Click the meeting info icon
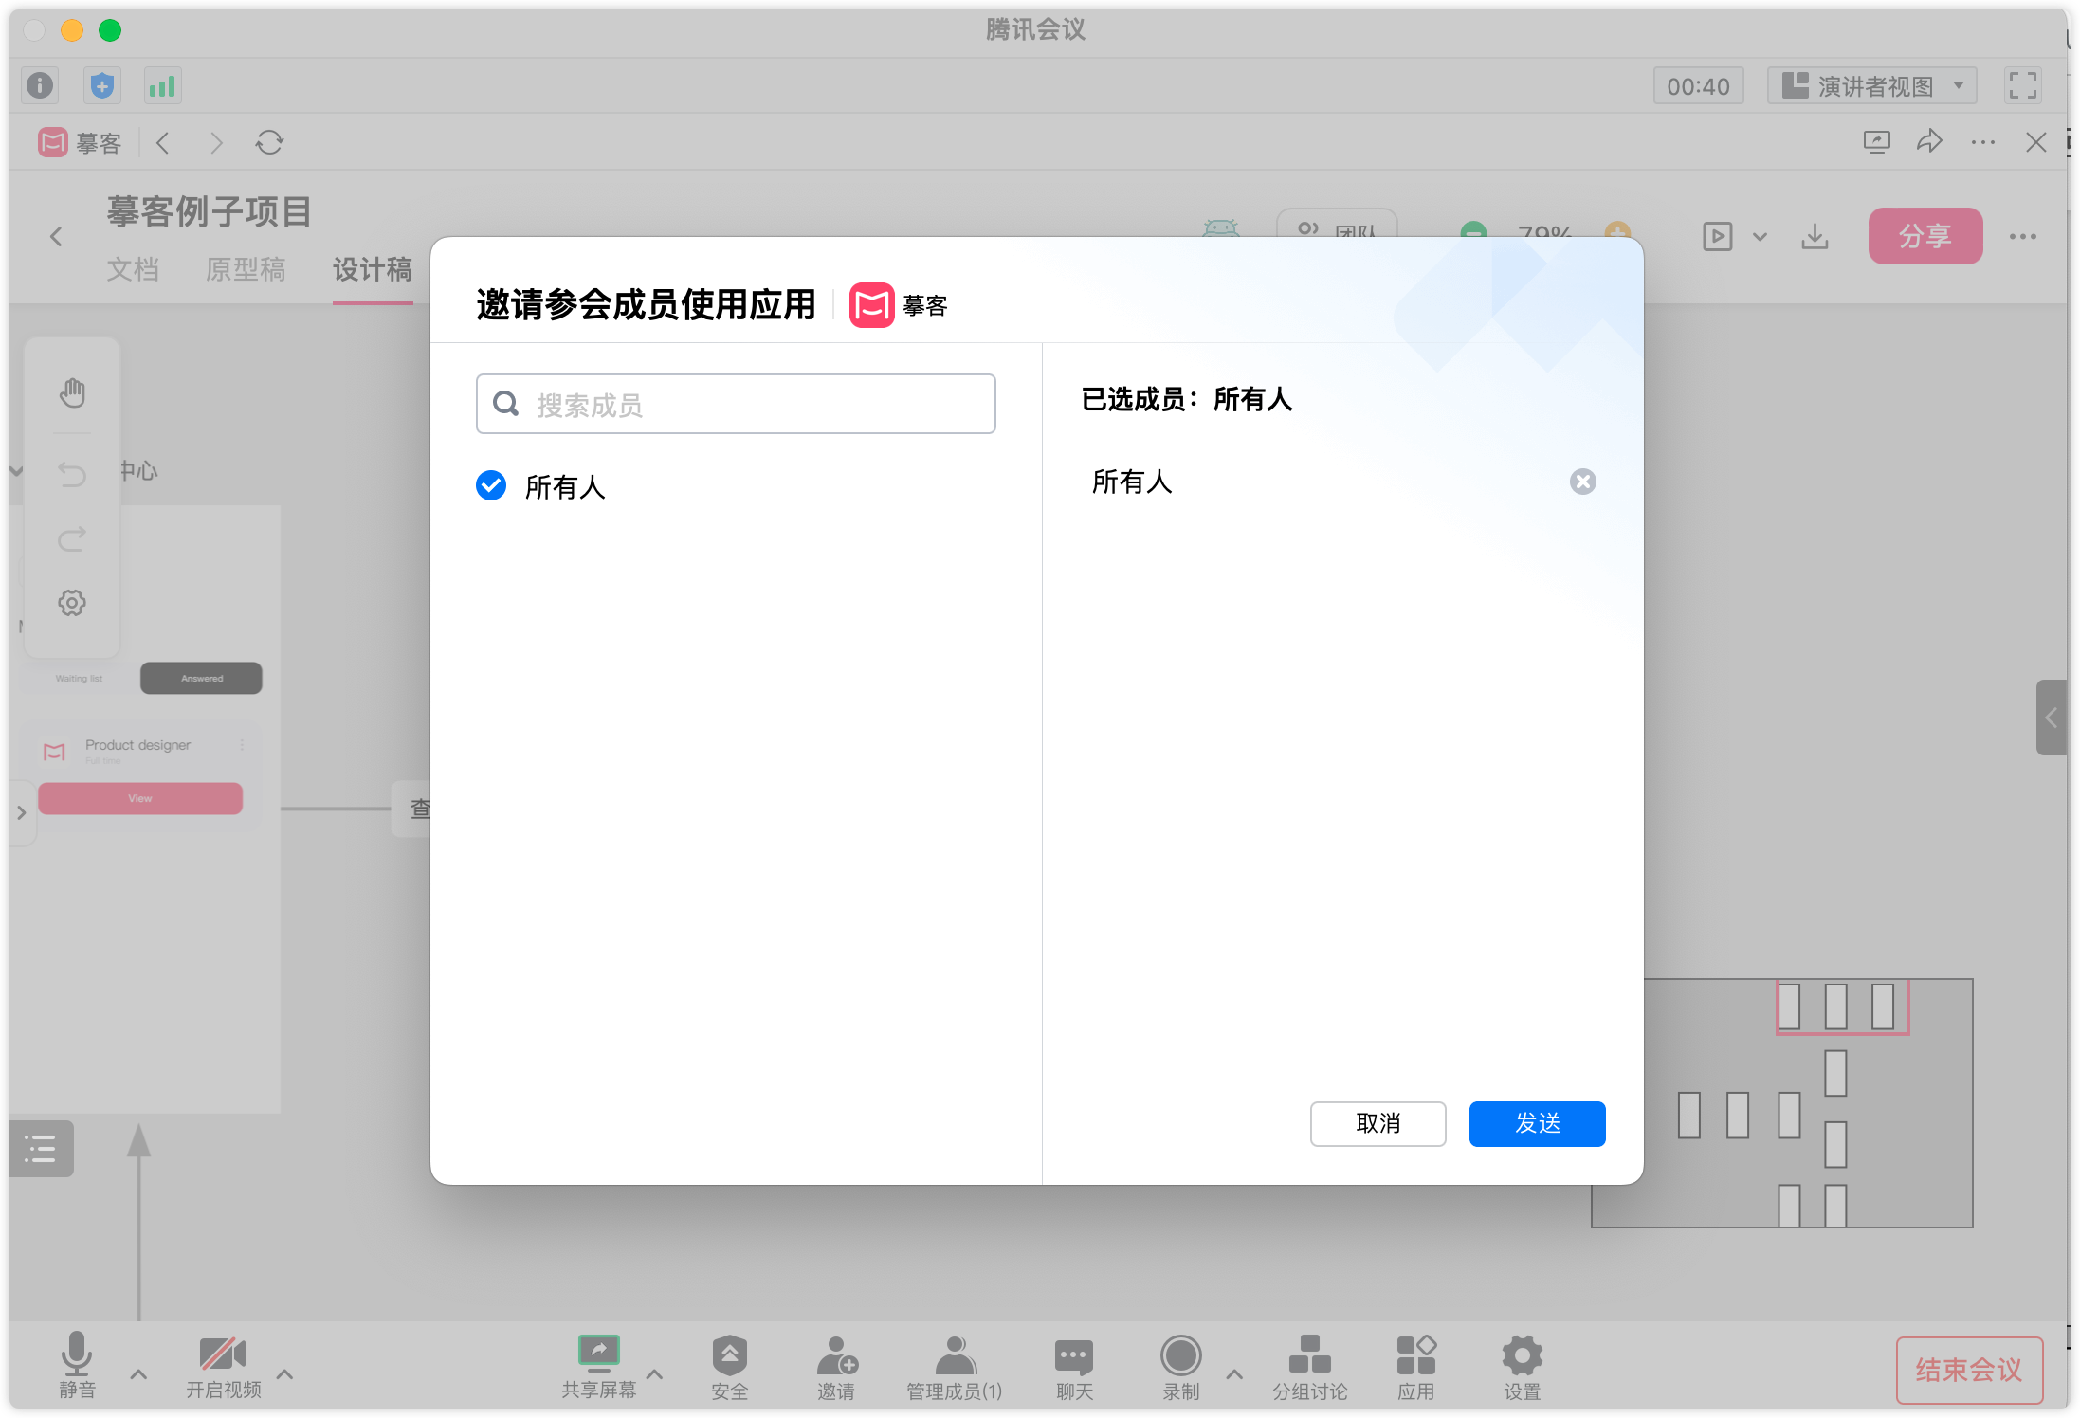This screenshot has width=2080, height=1418. pyautogui.click(x=40, y=86)
